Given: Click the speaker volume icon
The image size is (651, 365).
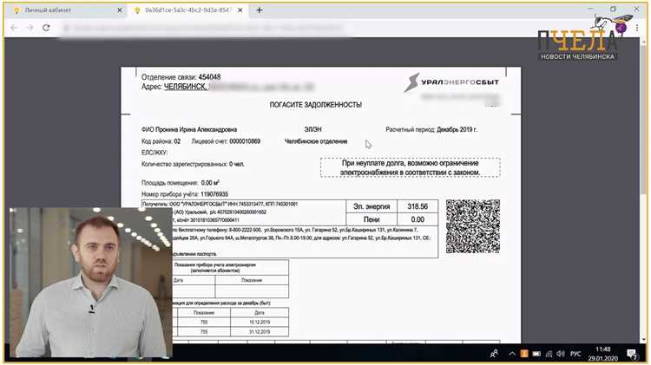Looking at the screenshot, I should [x=561, y=354].
